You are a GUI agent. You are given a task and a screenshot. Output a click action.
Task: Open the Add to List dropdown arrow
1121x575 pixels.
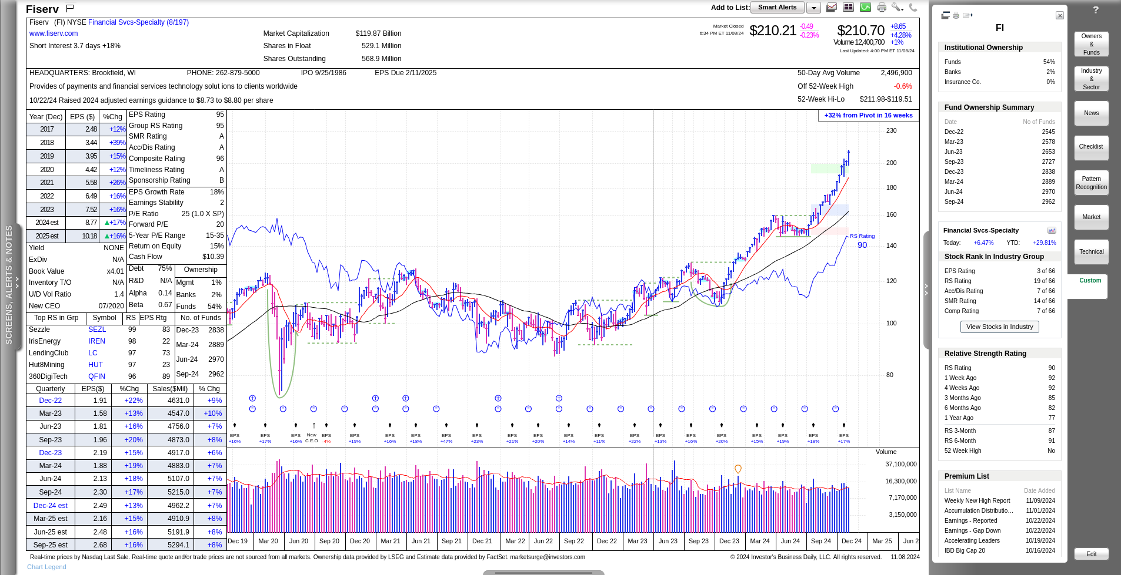(x=813, y=8)
